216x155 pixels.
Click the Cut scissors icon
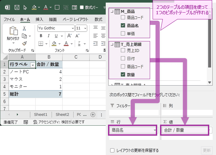[24, 28]
